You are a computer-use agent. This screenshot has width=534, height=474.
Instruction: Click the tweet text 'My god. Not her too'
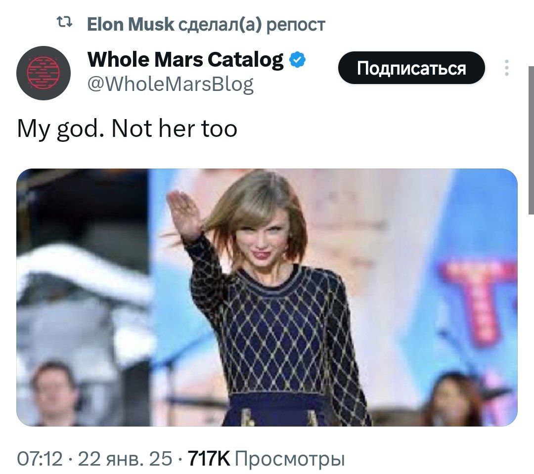(127, 129)
